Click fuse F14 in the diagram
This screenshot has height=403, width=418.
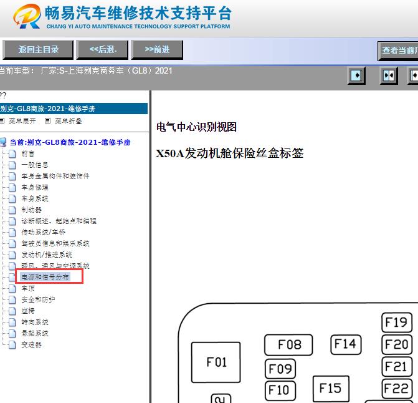346,344
